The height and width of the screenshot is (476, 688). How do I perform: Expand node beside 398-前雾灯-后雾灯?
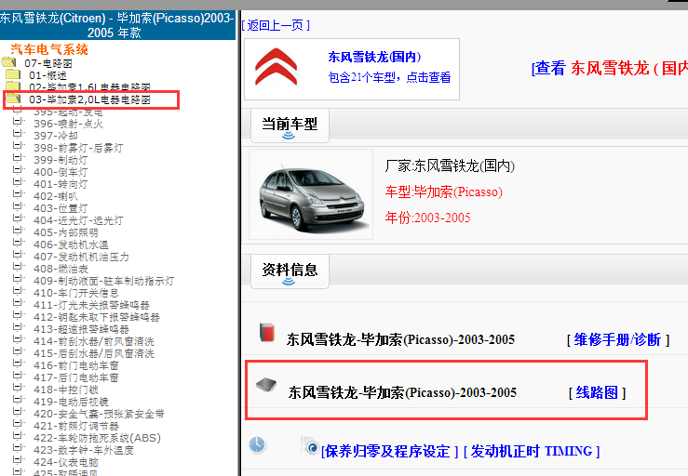pyautogui.click(x=18, y=146)
